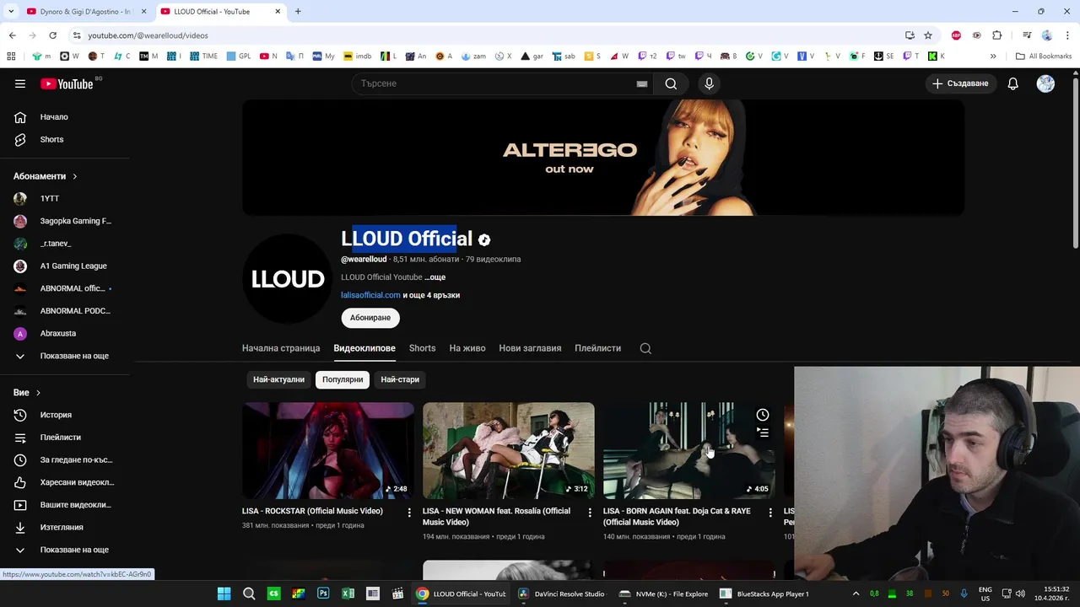Activate voice search microphone

pyautogui.click(x=709, y=83)
